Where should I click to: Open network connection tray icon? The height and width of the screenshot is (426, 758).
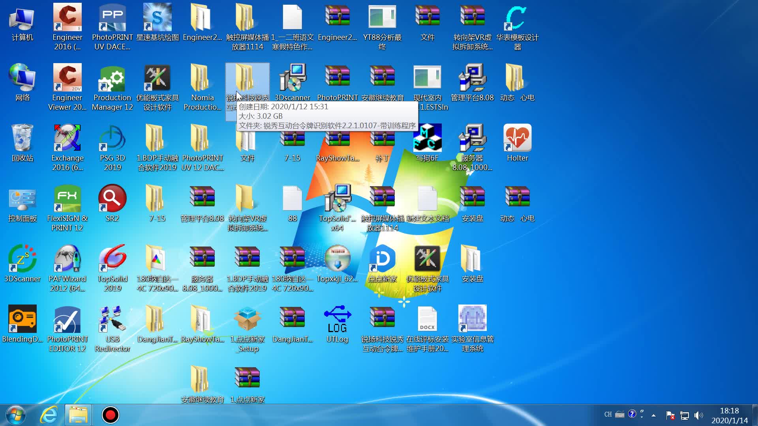click(685, 415)
